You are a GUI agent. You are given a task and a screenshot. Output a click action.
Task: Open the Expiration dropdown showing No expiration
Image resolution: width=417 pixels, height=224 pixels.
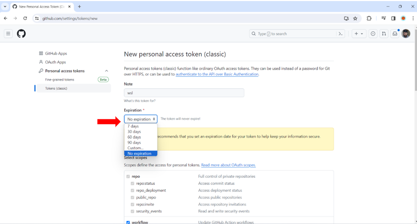pos(140,119)
